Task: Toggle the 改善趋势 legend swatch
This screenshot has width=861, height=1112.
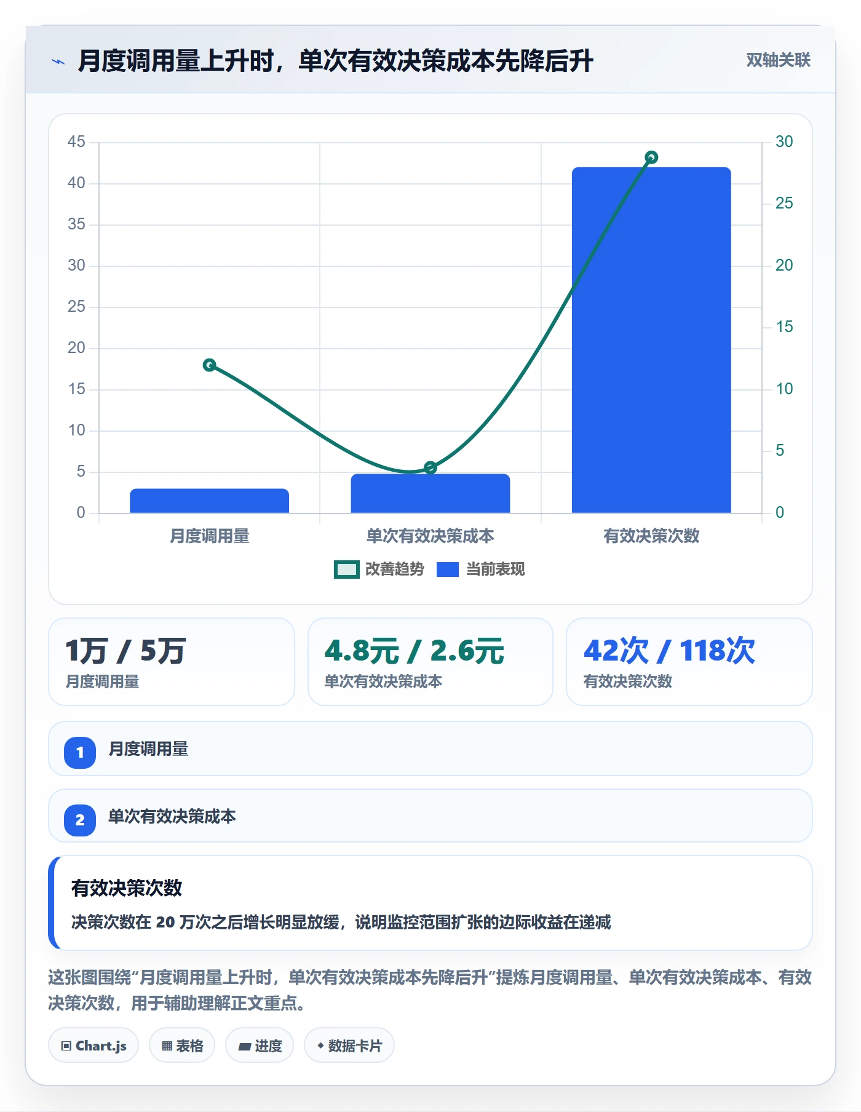Action: (346, 570)
